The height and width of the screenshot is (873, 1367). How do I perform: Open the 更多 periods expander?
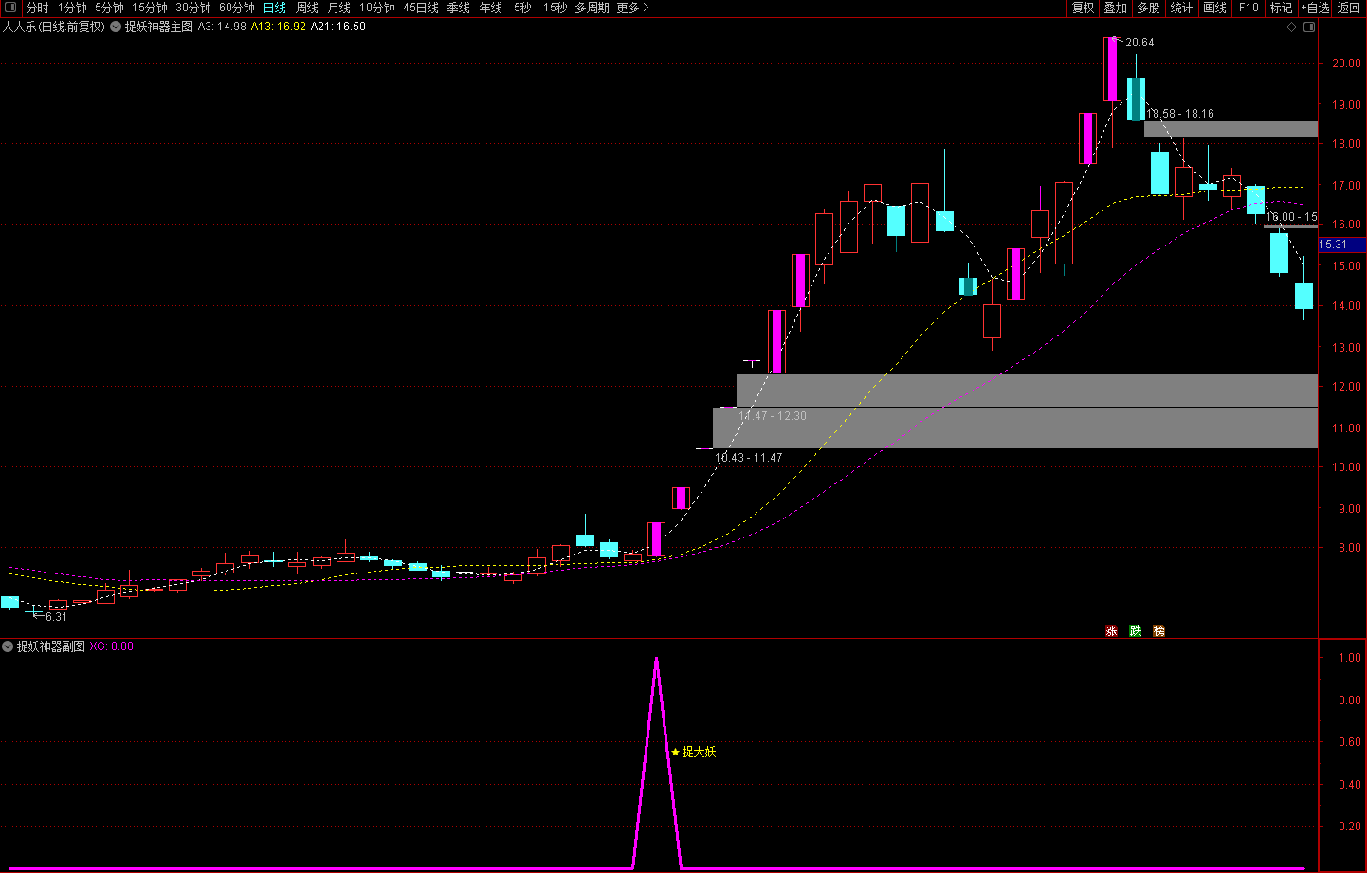point(632,8)
